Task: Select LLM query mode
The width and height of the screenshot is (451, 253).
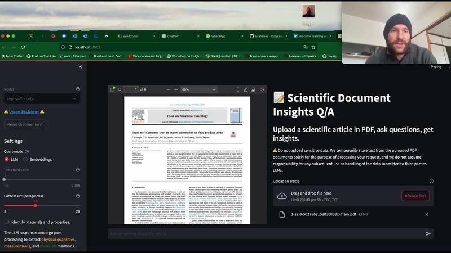Action: [11, 159]
